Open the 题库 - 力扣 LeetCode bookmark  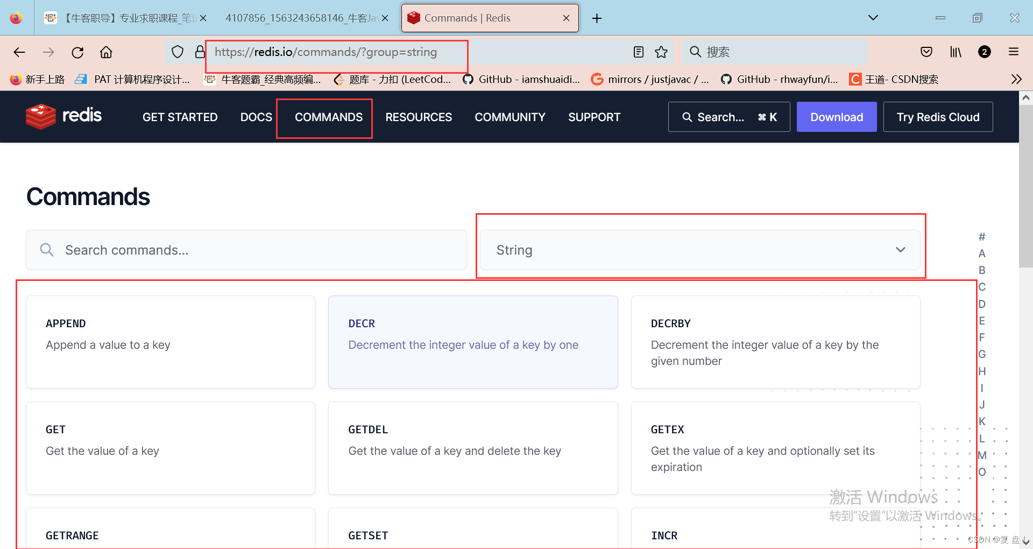coord(392,79)
